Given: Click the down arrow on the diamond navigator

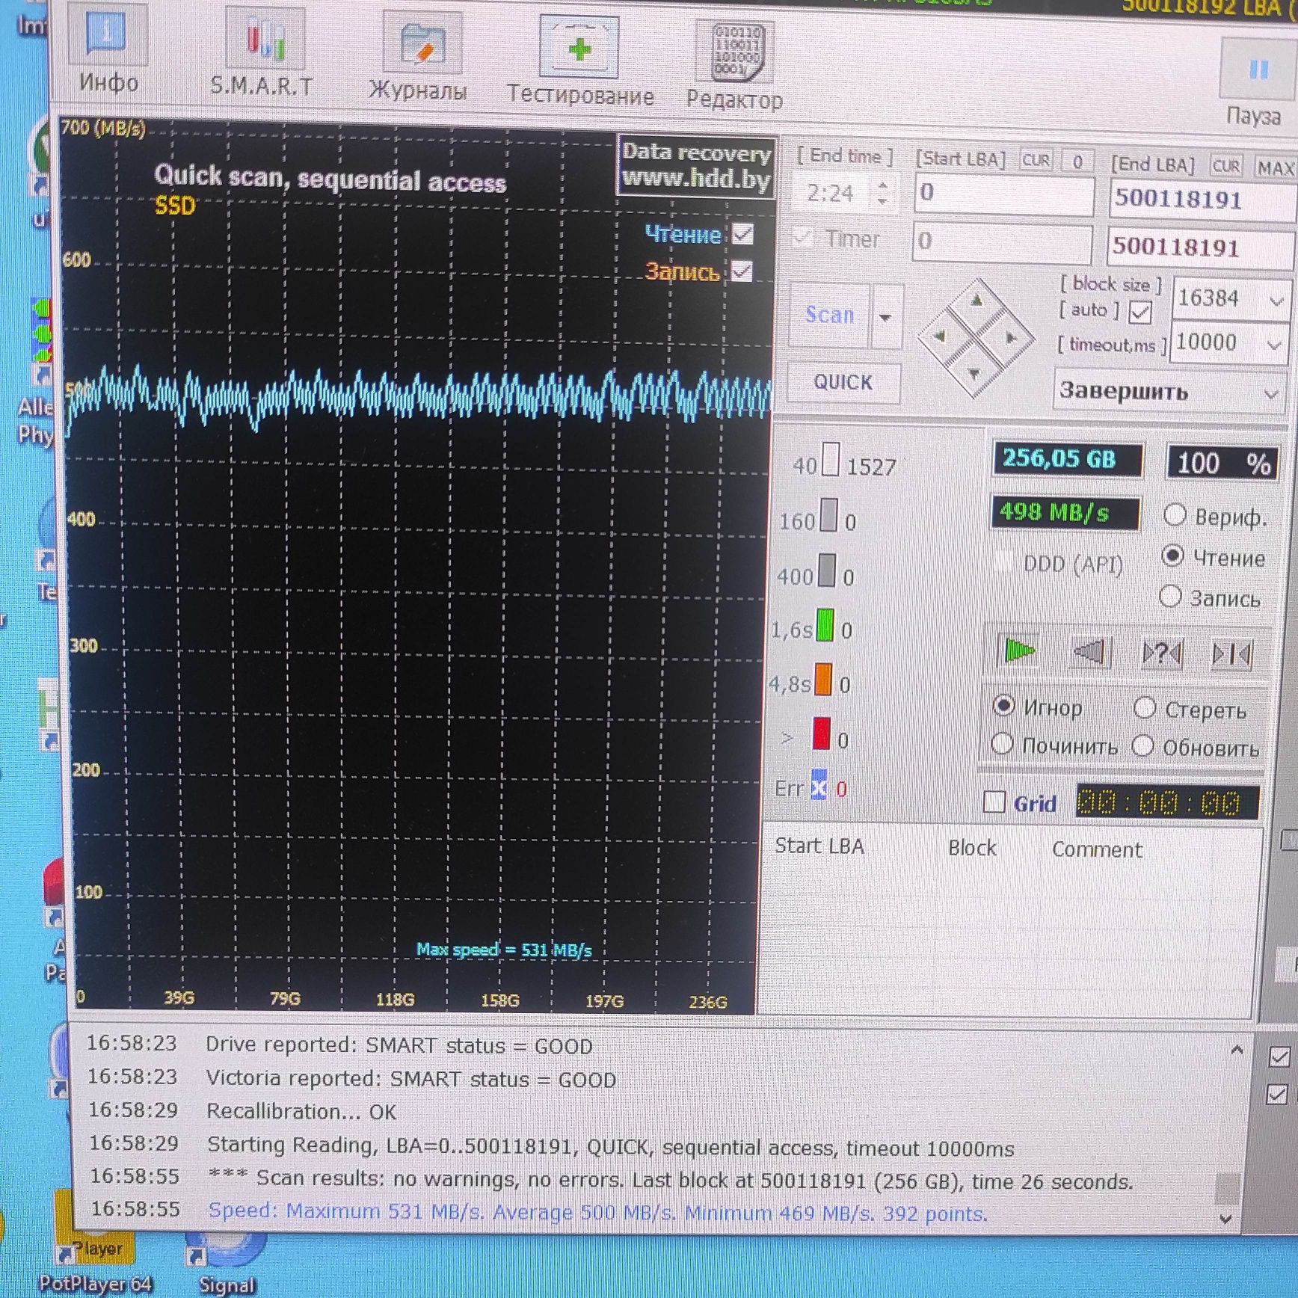Looking at the screenshot, I should (x=974, y=372).
